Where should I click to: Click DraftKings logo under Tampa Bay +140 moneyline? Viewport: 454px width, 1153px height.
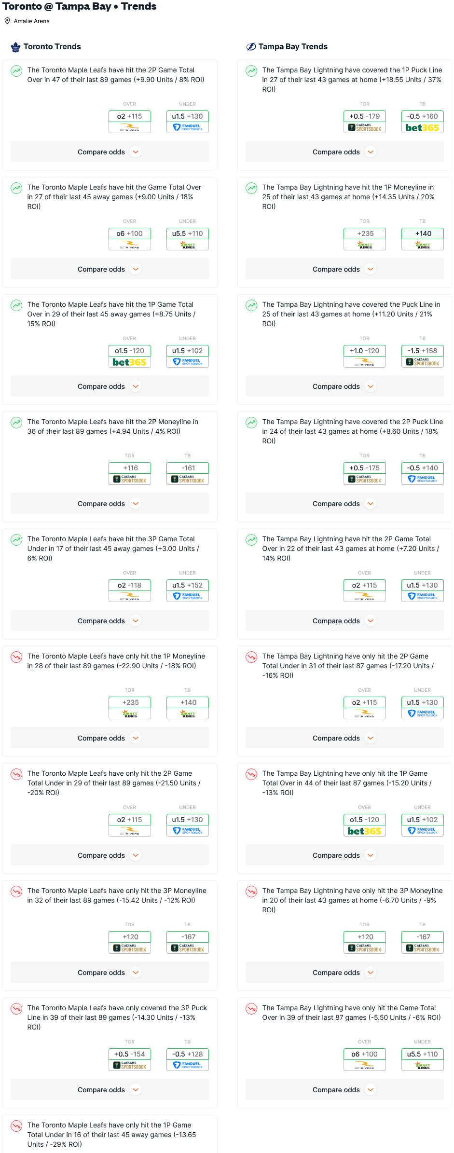[422, 245]
